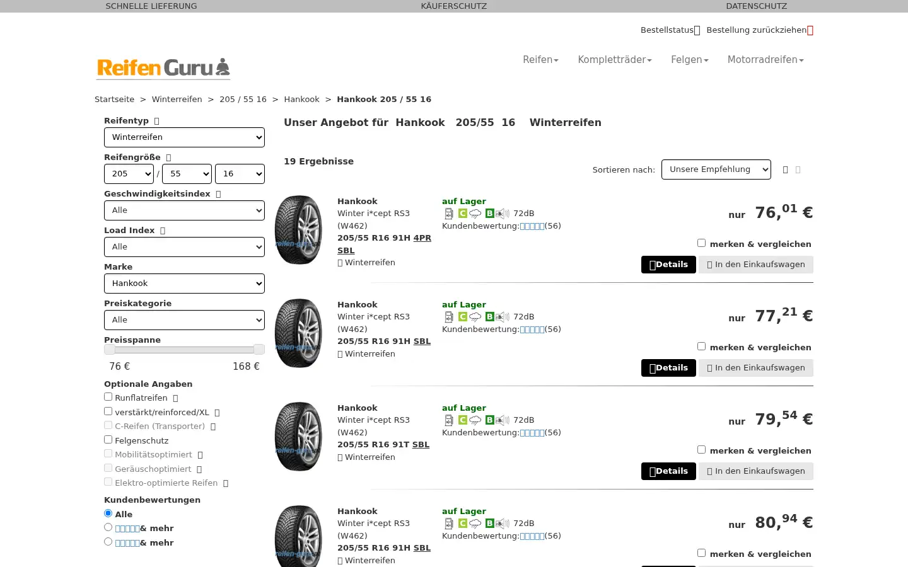
Task: Click the info icon beside Runflatreifen
Action: (175, 398)
